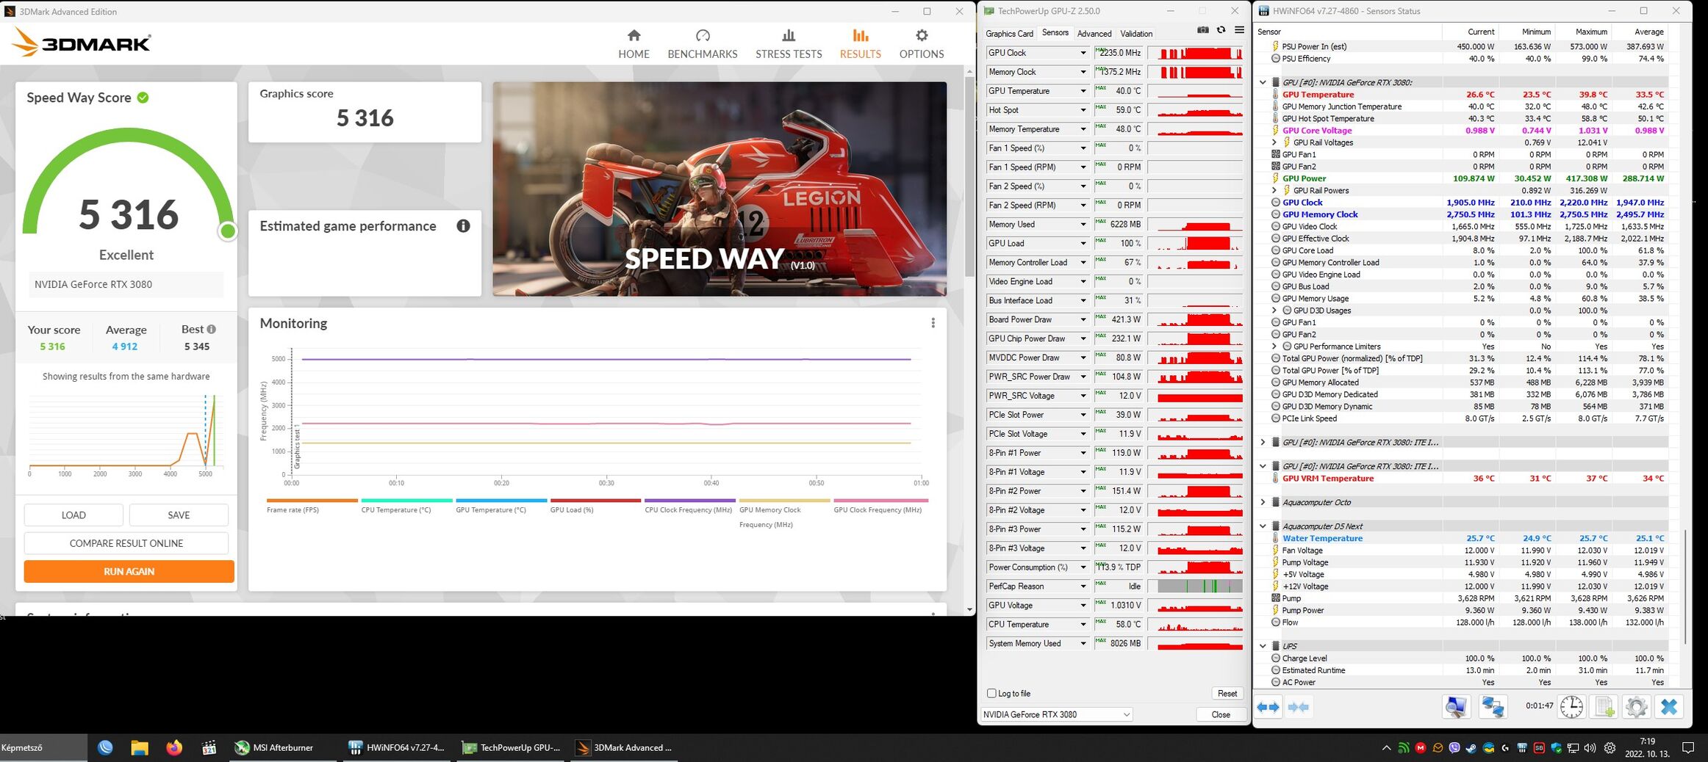Open the 3DMark HOME section
The width and height of the screenshot is (1708, 762).
(634, 44)
